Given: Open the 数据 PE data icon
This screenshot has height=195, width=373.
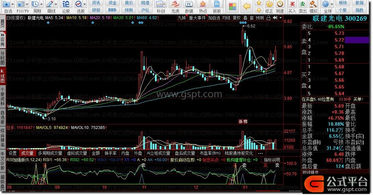Looking at the screenshot, I should 189,4.
